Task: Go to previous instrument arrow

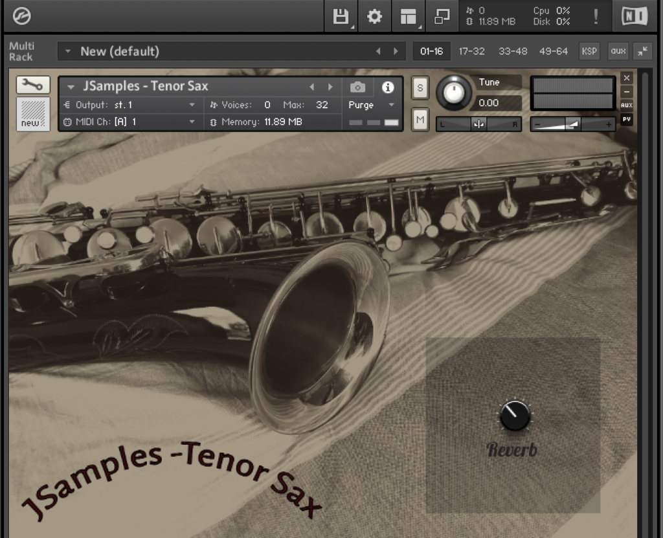Action: tap(312, 87)
